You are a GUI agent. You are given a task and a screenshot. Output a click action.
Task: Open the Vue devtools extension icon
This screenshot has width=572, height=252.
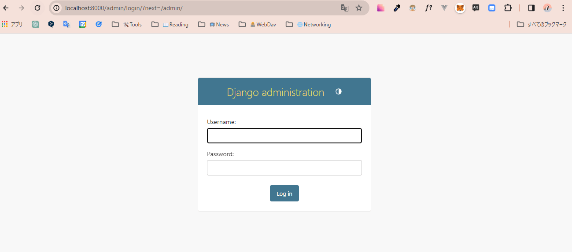pyautogui.click(x=444, y=8)
